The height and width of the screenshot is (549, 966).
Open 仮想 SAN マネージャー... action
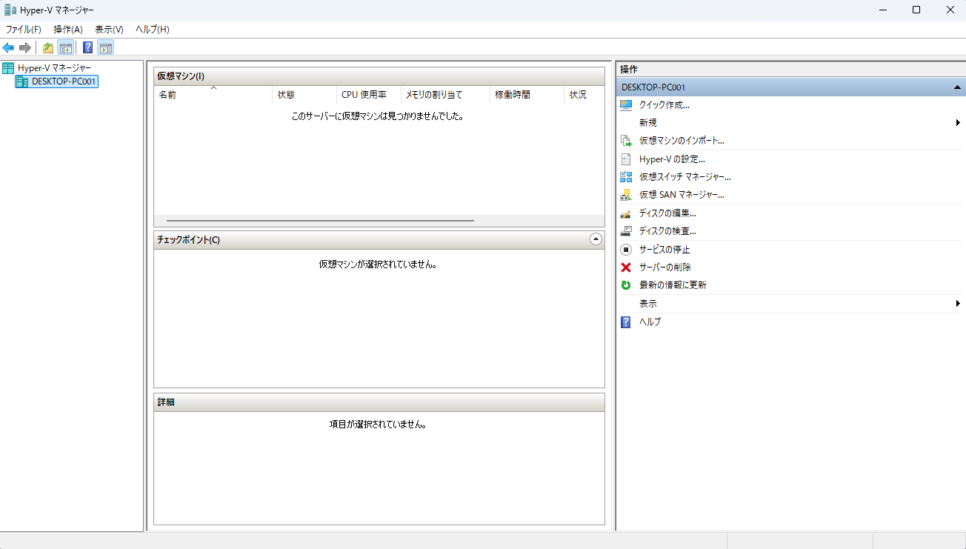[682, 195]
